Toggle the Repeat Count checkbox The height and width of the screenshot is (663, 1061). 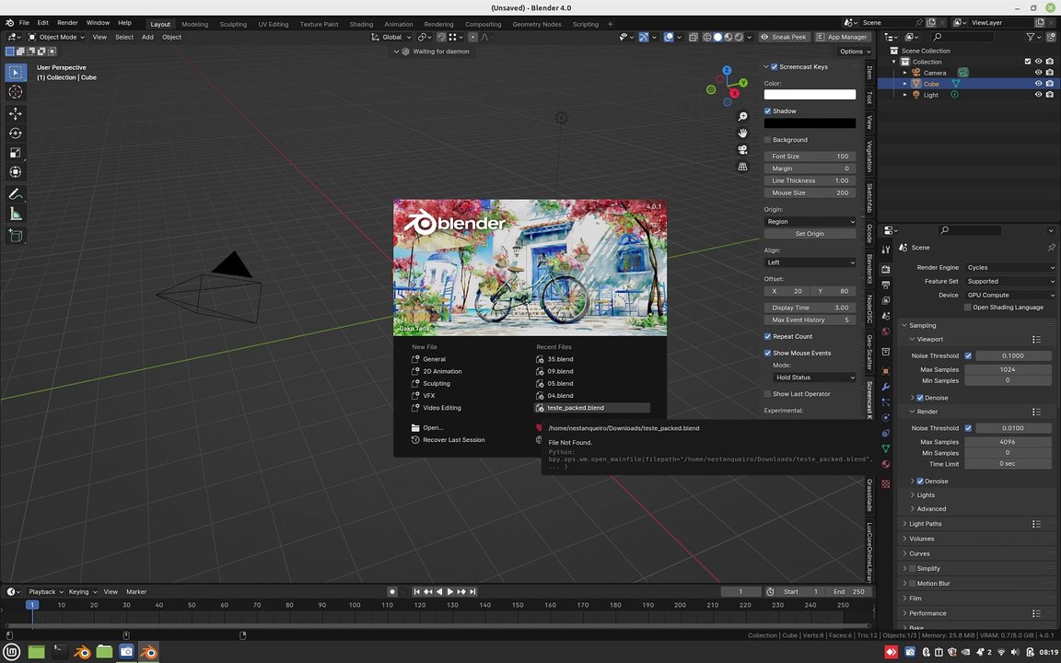(x=767, y=336)
